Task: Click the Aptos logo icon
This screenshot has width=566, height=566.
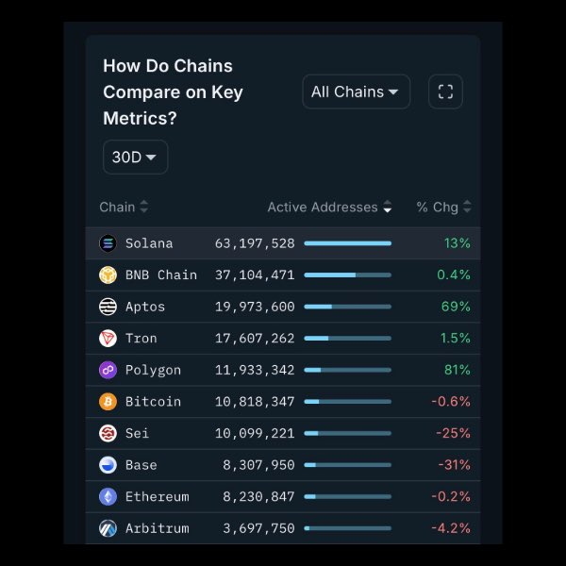Action: click(x=108, y=307)
